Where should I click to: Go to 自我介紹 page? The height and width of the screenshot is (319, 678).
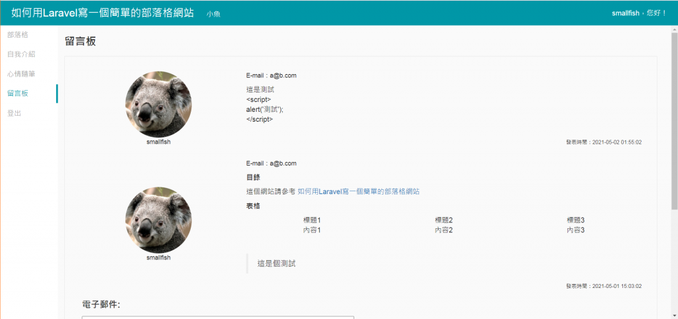21,54
